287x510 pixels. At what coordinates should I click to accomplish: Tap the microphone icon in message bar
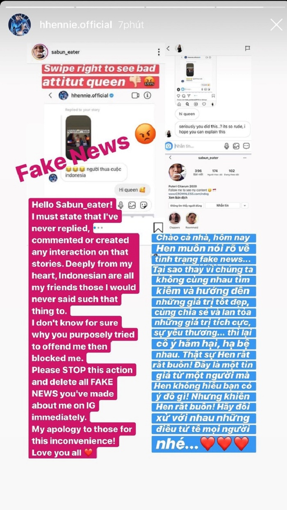(121, 205)
